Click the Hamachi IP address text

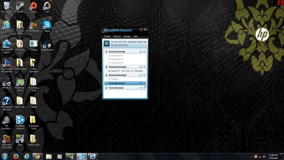(x=129, y=42)
